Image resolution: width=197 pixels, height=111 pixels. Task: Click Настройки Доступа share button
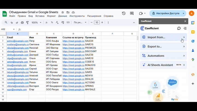pyautogui.click(x=165, y=13)
